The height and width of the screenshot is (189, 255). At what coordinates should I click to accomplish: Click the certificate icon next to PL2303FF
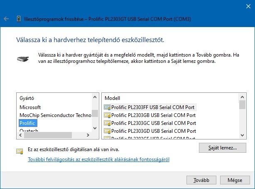pos(107,107)
